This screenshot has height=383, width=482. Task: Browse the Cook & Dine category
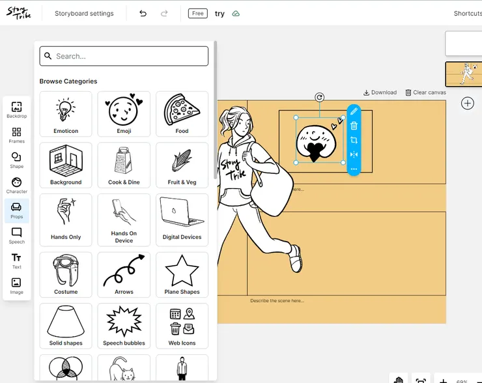coord(124,165)
